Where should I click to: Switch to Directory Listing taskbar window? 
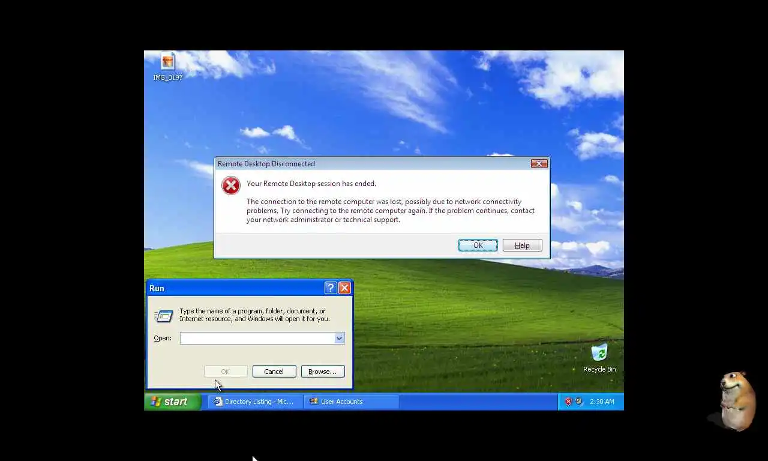pyautogui.click(x=256, y=402)
